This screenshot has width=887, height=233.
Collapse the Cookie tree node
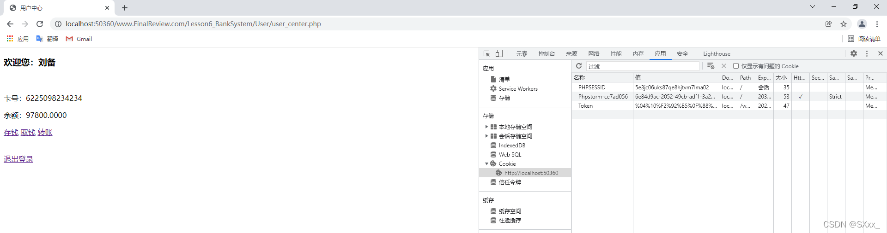(486, 163)
